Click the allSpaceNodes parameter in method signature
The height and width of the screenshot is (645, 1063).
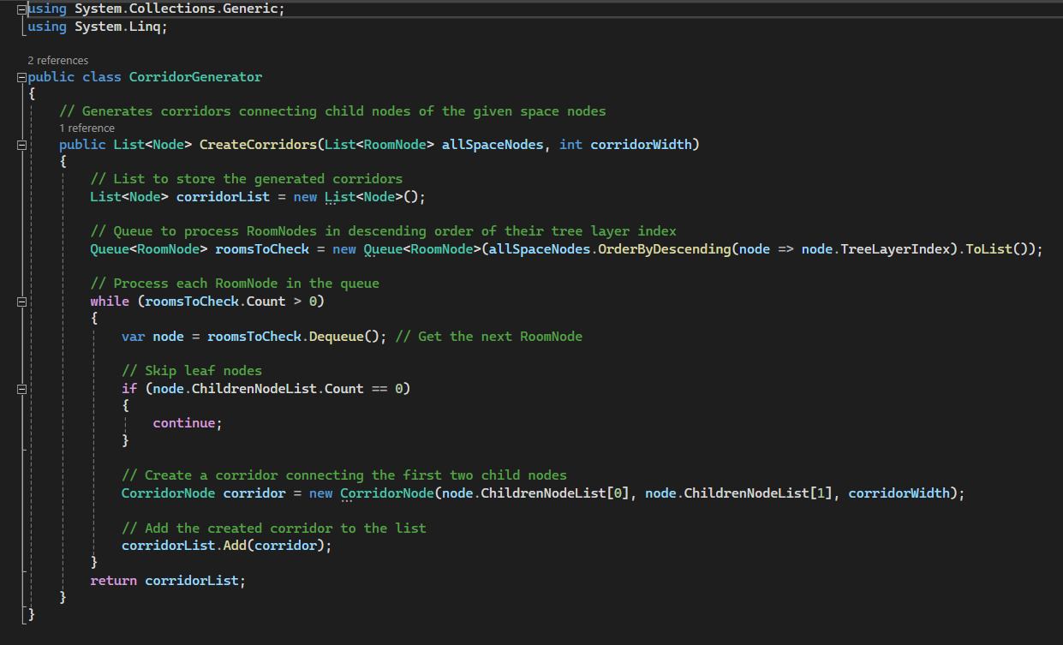[x=493, y=145]
